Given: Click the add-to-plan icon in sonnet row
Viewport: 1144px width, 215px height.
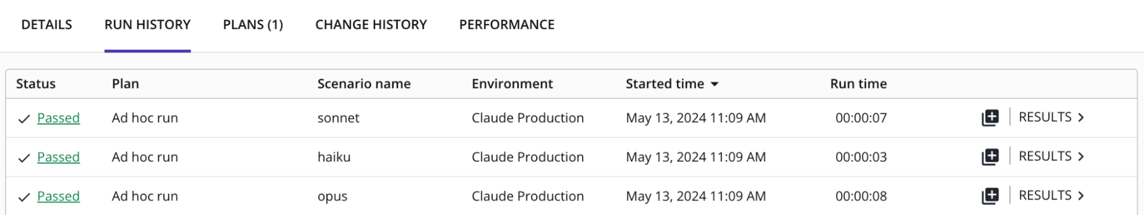Looking at the screenshot, I should point(990,118).
